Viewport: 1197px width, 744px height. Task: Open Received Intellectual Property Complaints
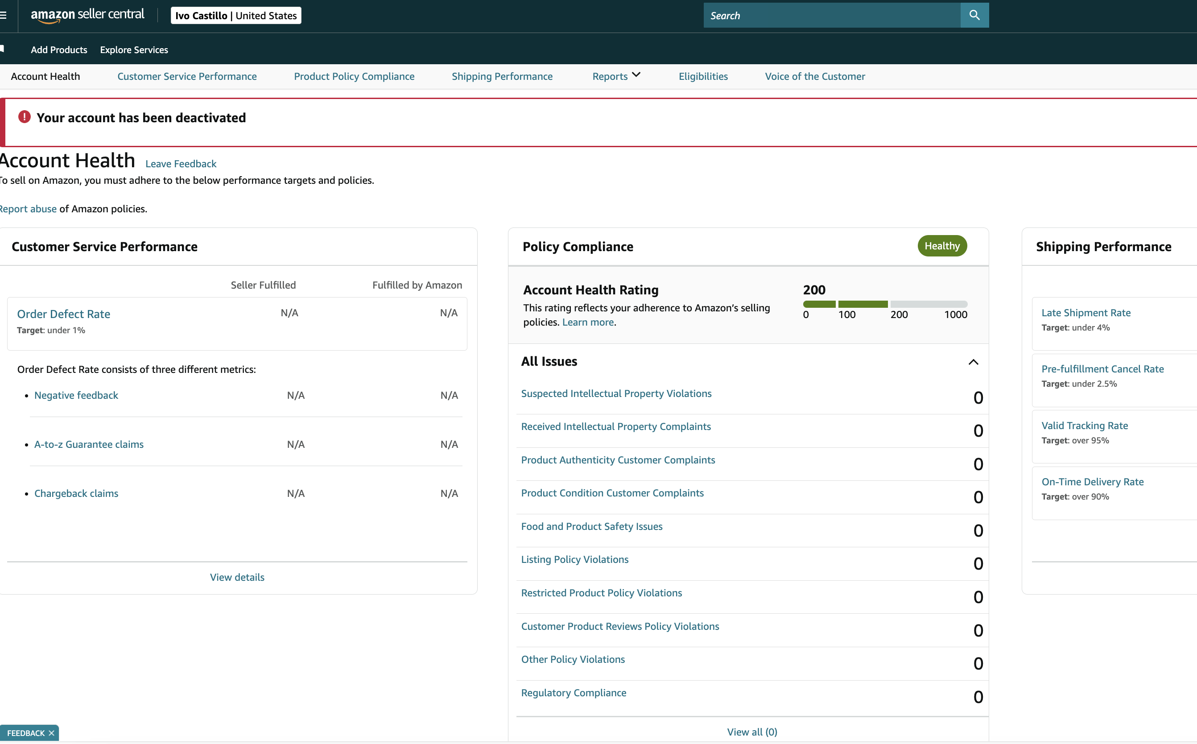point(616,426)
